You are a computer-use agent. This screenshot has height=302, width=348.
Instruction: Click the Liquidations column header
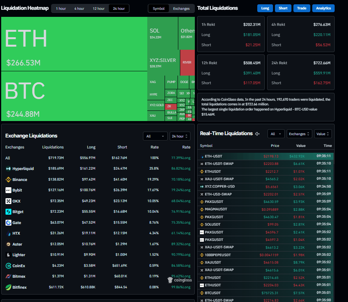pyautogui.click(x=53, y=147)
